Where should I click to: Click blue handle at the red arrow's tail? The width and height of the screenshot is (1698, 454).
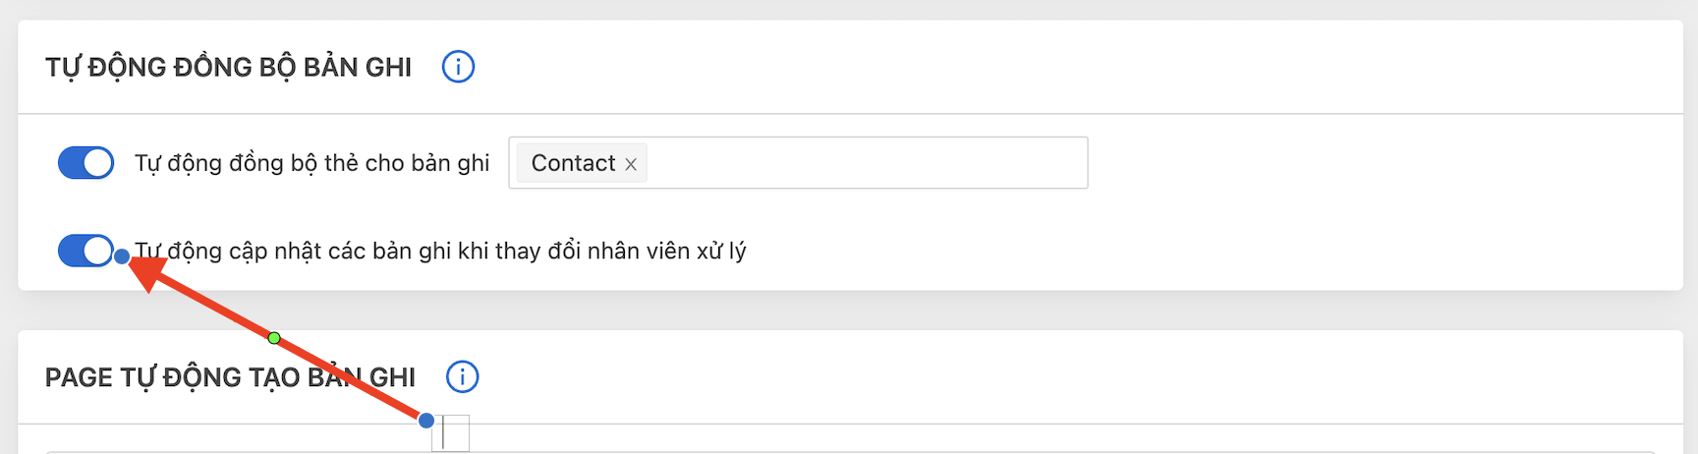[425, 421]
